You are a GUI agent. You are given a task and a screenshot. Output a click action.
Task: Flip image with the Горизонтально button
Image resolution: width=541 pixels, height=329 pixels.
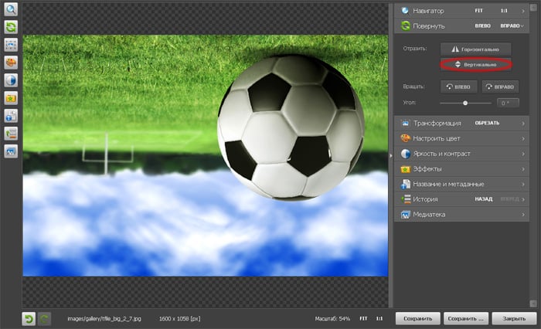click(x=475, y=48)
